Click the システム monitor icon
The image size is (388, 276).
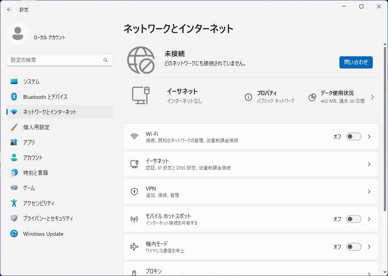(14, 81)
